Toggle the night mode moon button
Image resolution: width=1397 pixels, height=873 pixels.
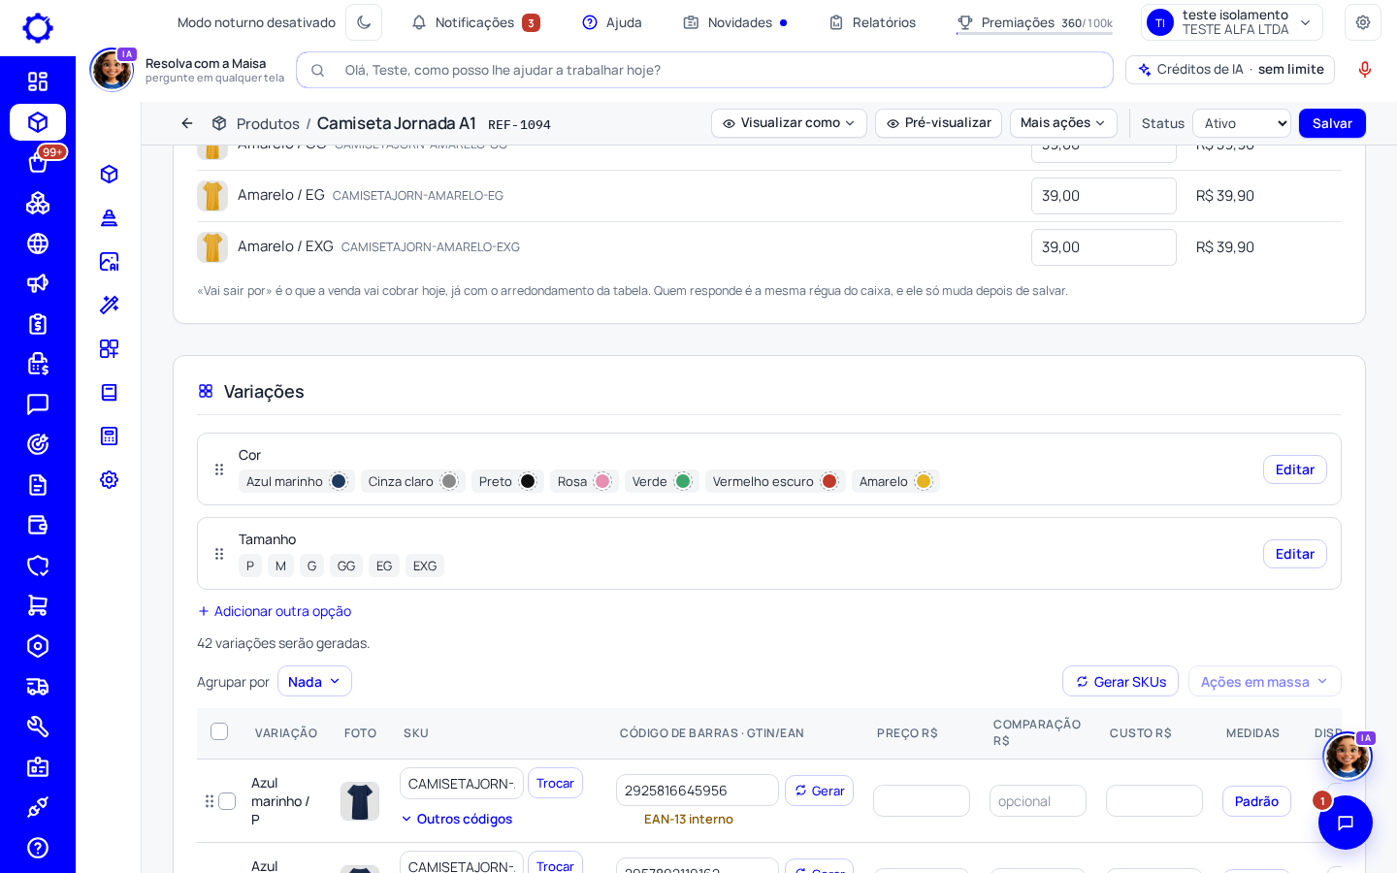tap(364, 22)
